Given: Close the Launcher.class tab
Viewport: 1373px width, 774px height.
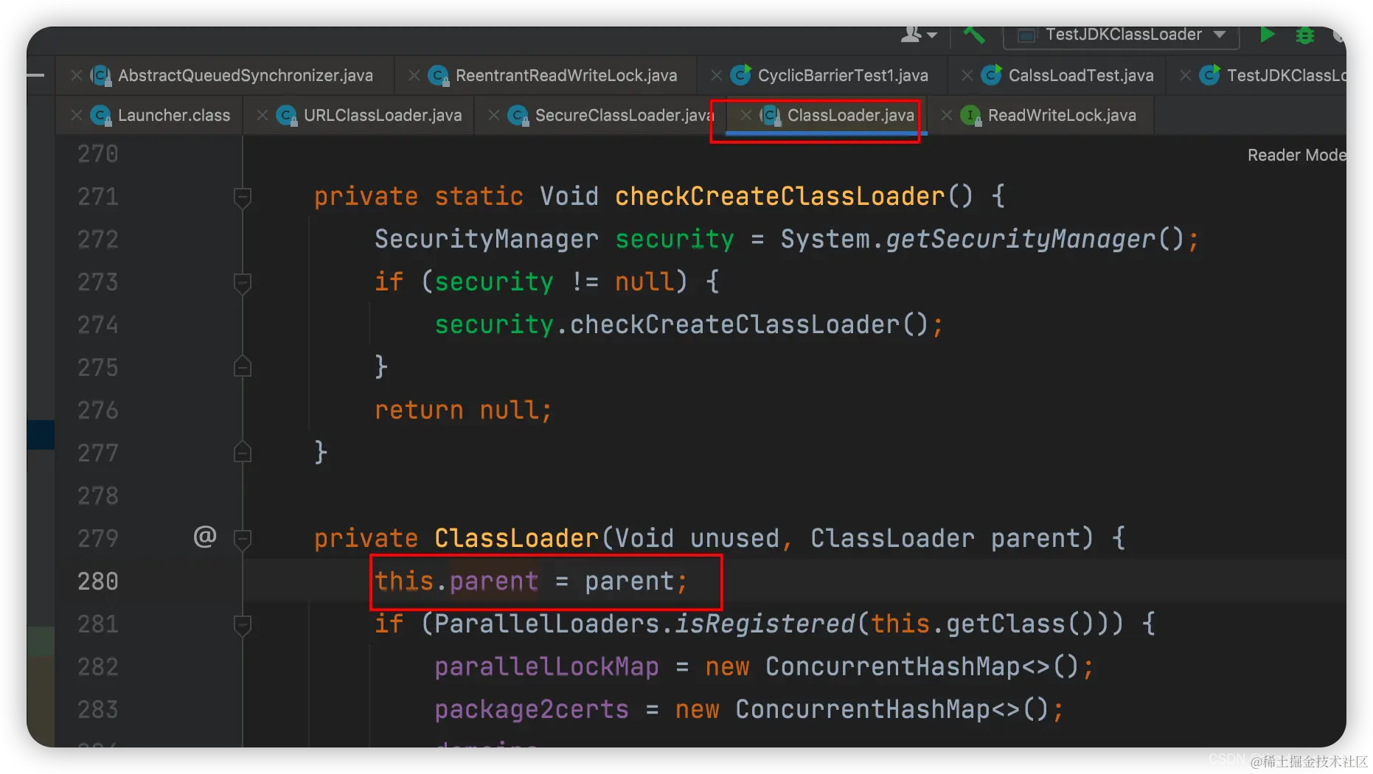Looking at the screenshot, I should pos(76,115).
